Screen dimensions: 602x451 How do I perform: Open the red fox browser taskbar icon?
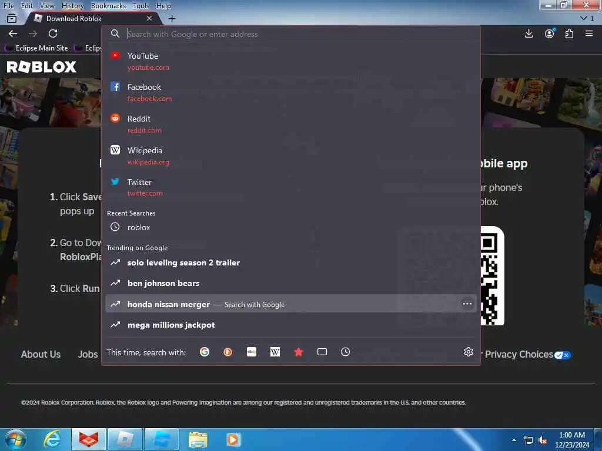click(x=88, y=439)
